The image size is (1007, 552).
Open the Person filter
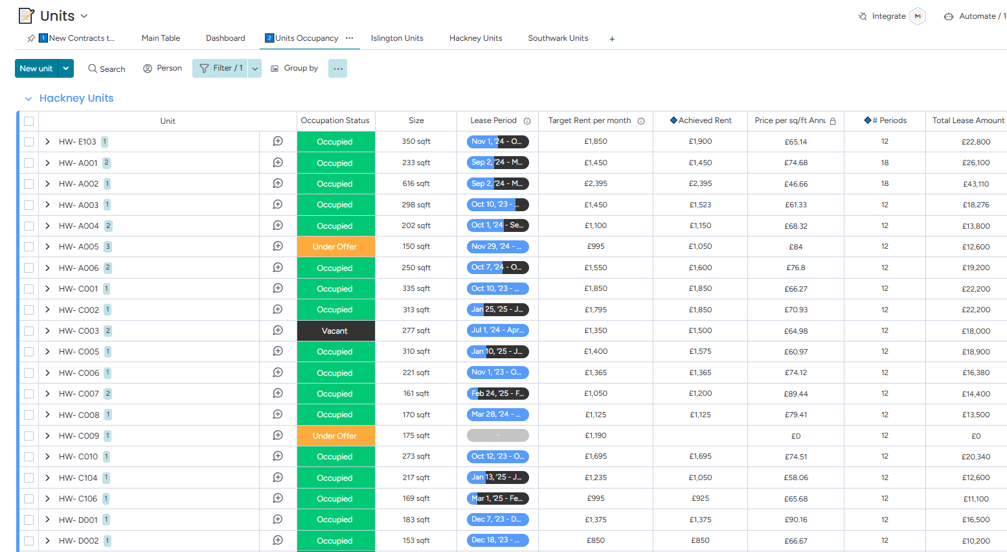pyautogui.click(x=163, y=68)
